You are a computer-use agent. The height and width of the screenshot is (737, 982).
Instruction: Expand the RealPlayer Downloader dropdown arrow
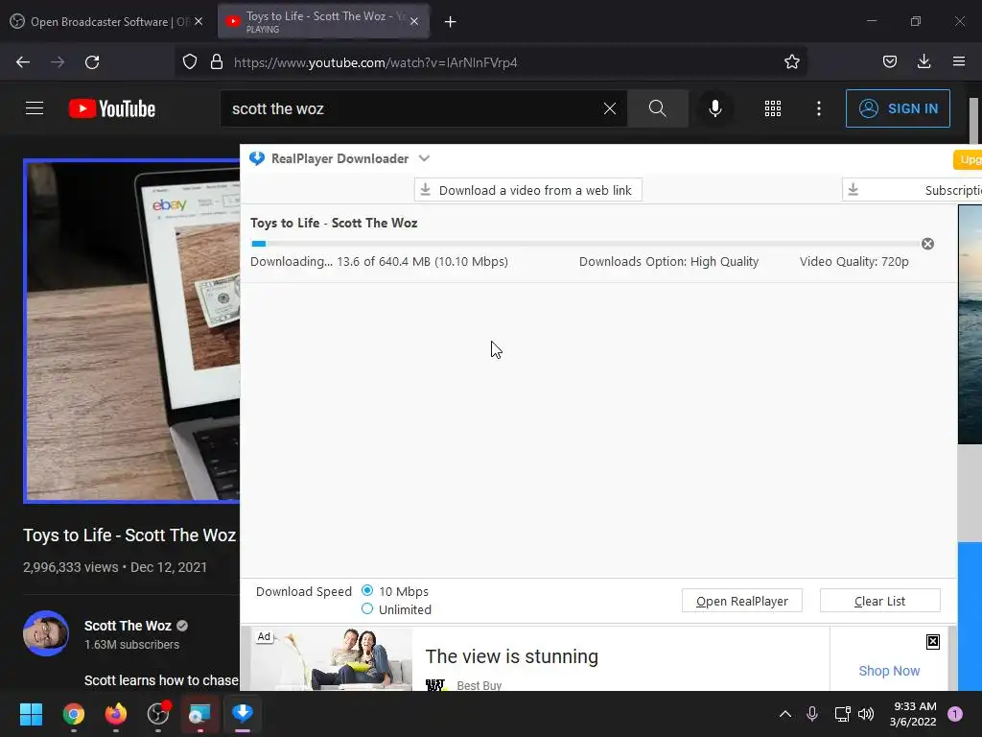coord(424,158)
